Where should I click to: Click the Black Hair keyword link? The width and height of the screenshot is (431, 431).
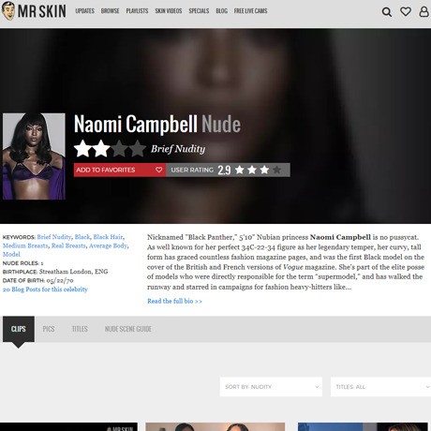pyautogui.click(x=108, y=237)
